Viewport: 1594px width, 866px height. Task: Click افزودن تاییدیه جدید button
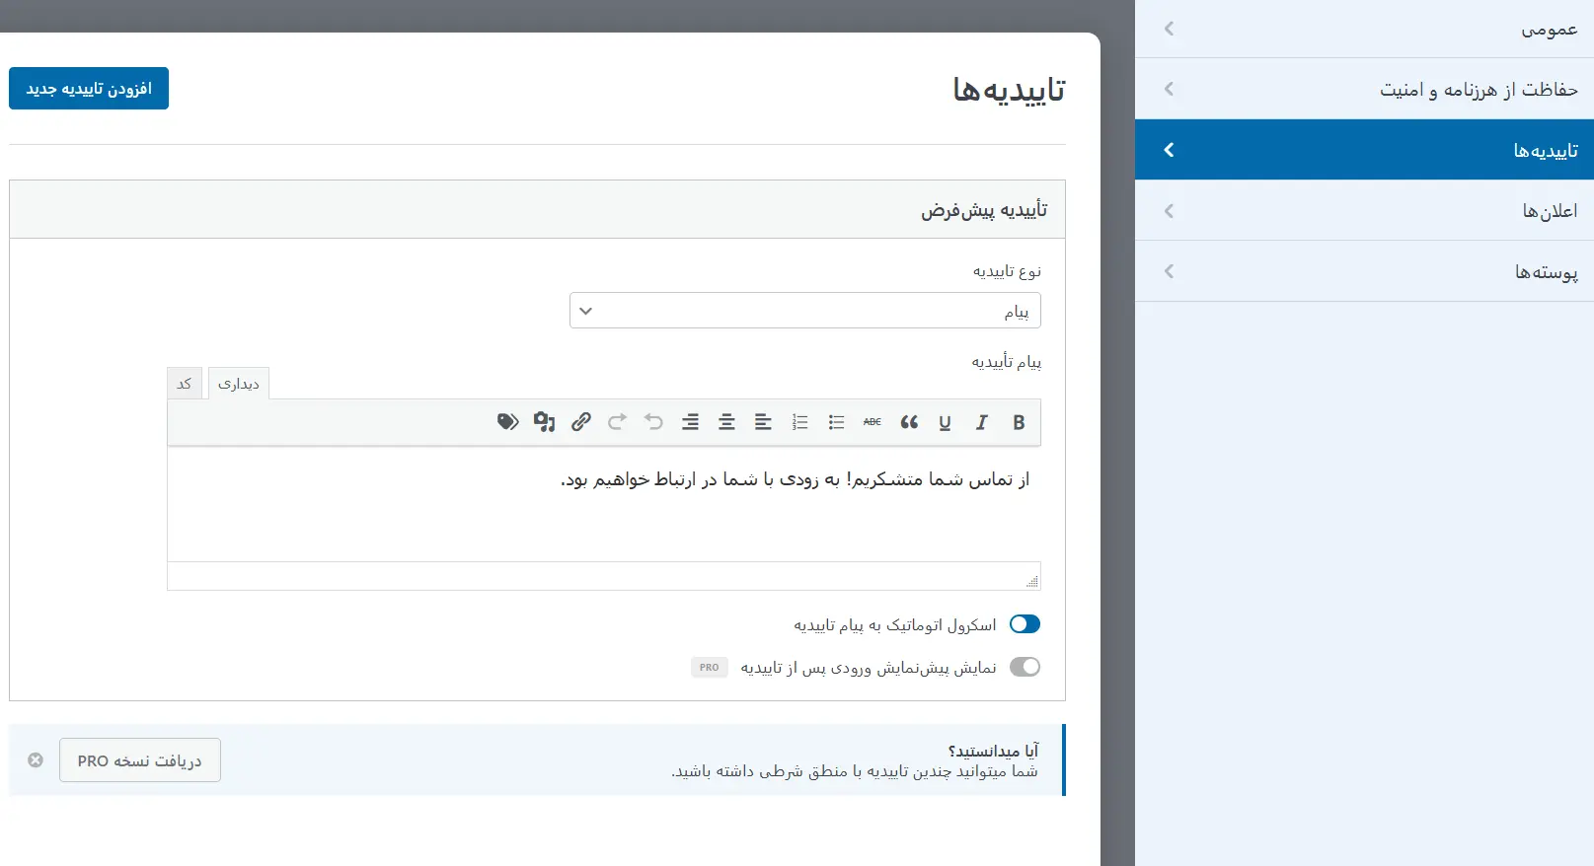pos(89,89)
